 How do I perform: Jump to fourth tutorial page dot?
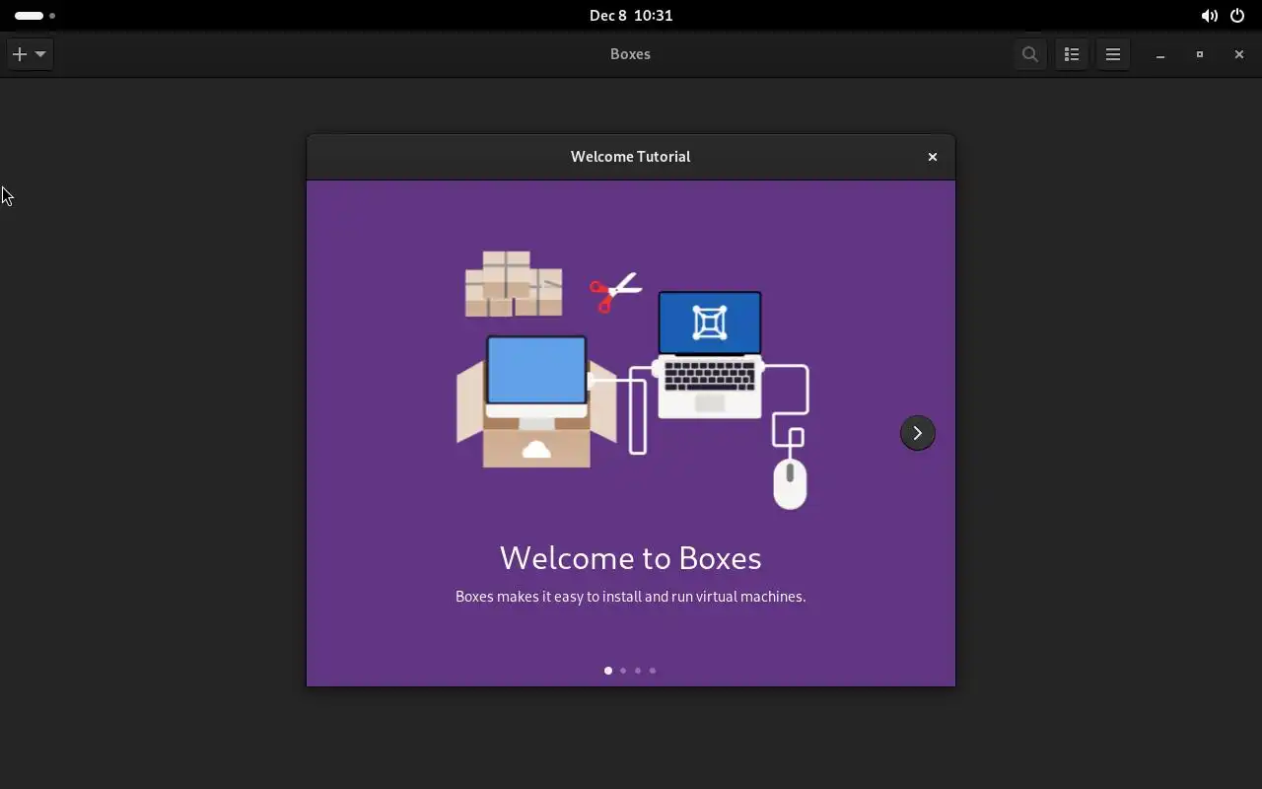(653, 671)
